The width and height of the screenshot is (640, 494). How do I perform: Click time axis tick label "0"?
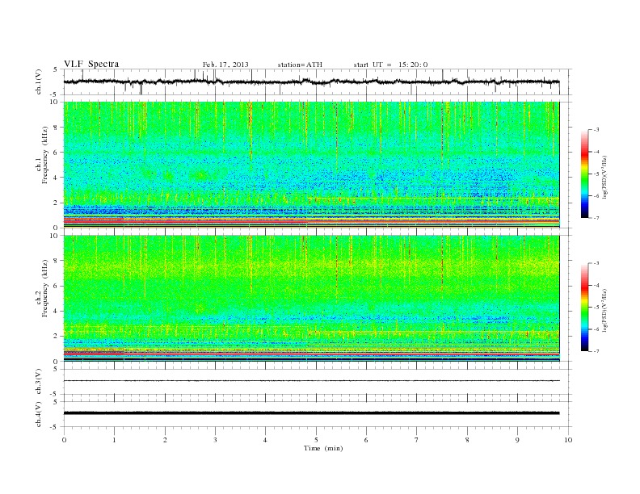click(x=64, y=440)
